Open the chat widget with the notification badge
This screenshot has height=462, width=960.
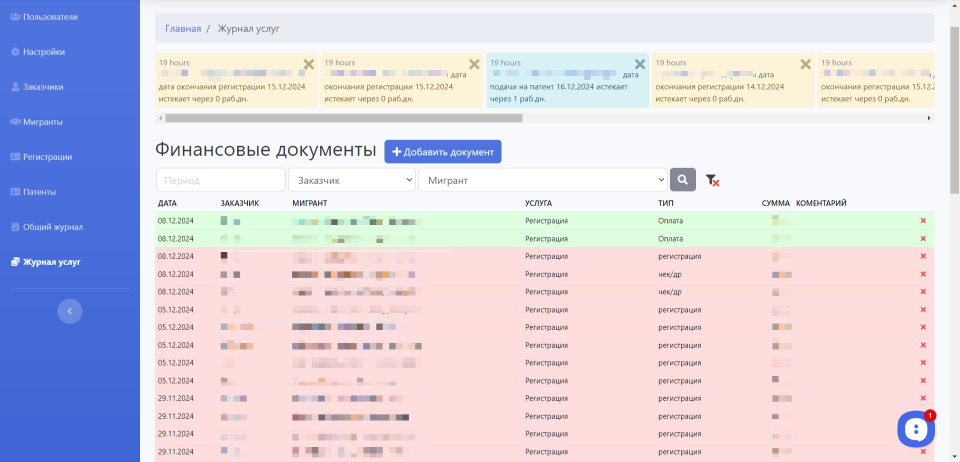point(916,429)
